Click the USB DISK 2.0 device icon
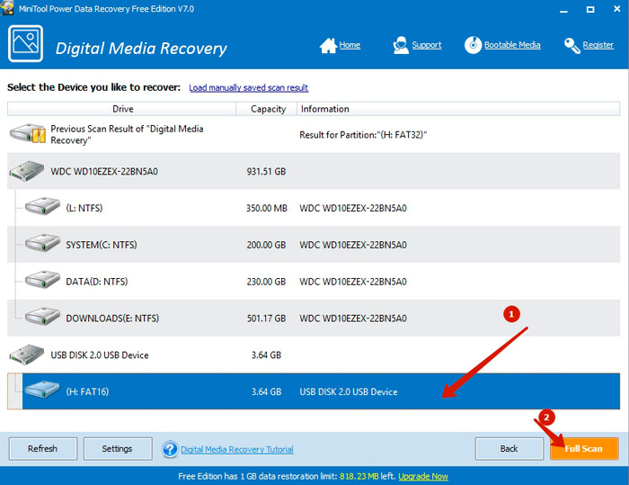 pos(27,355)
